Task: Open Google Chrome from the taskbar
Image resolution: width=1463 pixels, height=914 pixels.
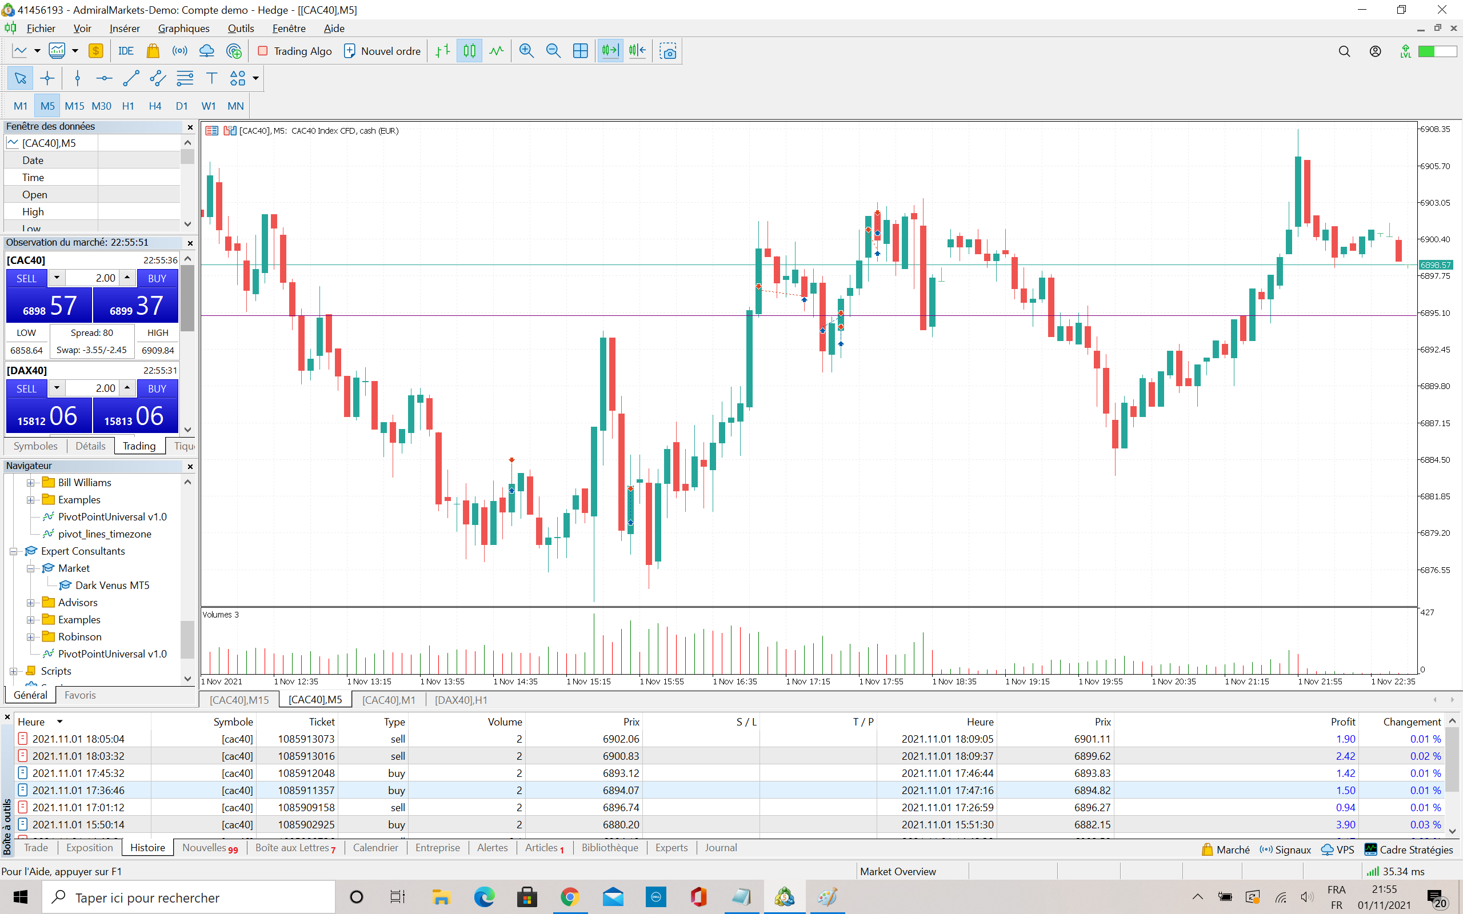Action: pyautogui.click(x=569, y=897)
